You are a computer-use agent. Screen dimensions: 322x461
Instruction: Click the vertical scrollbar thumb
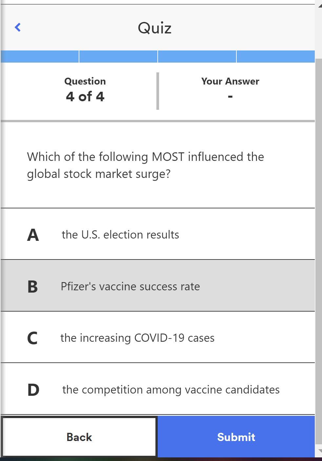(319, 249)
